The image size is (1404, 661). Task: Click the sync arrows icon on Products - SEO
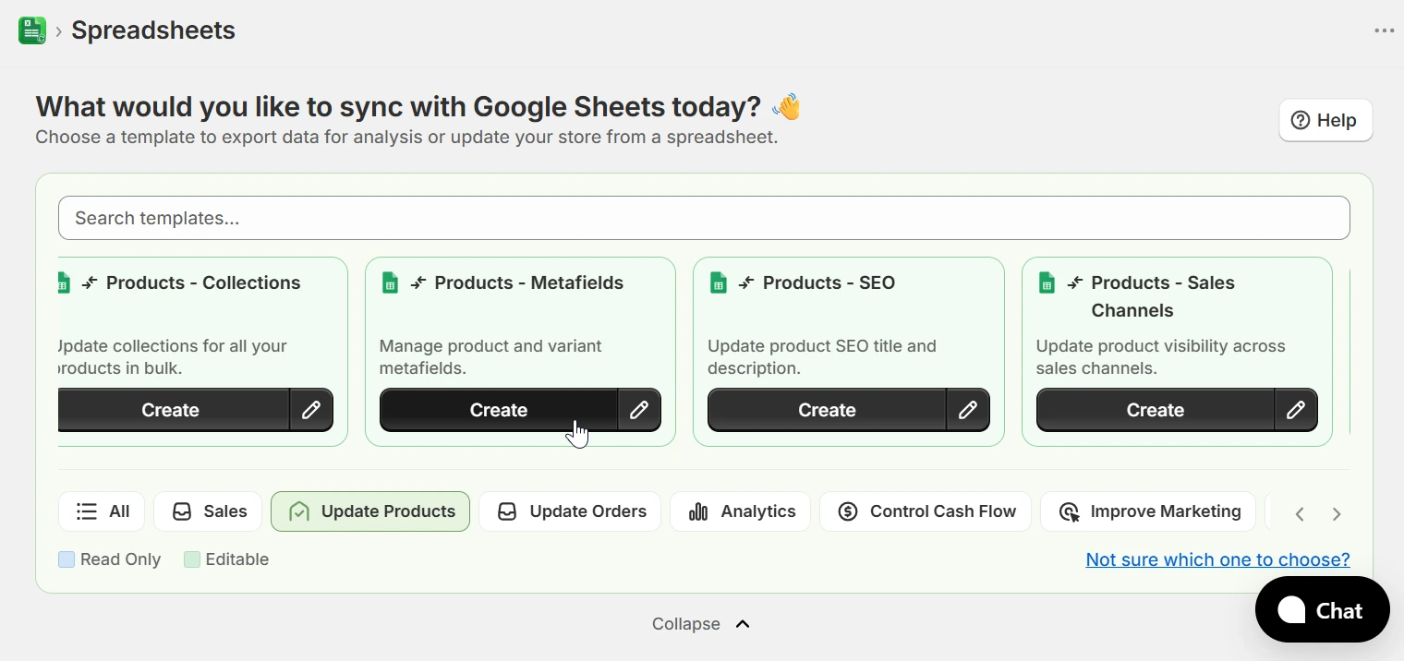tap(746, 282)
